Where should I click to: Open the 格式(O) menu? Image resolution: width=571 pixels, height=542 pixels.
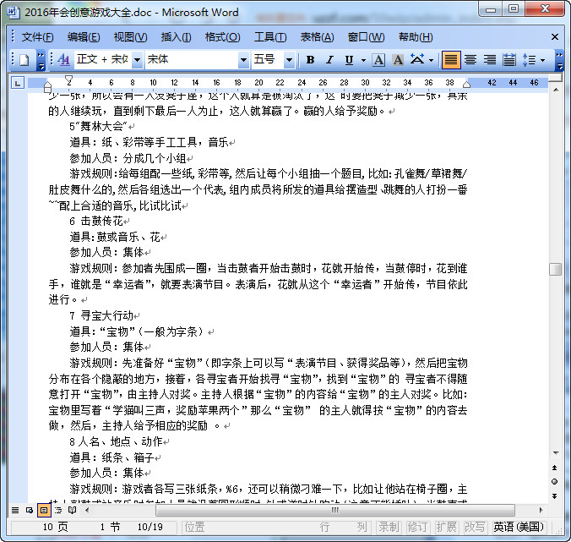pos(222,37)
